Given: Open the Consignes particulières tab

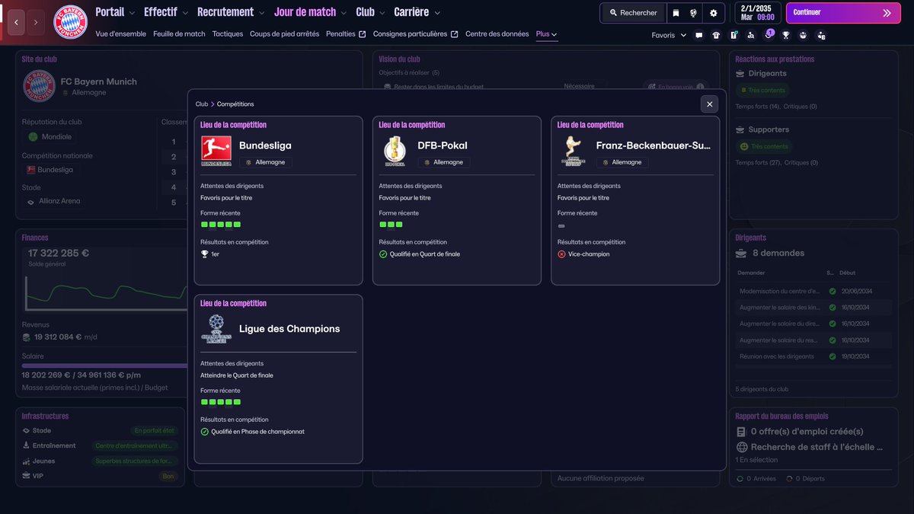Looking at the screenshot, I should [416, 34].
